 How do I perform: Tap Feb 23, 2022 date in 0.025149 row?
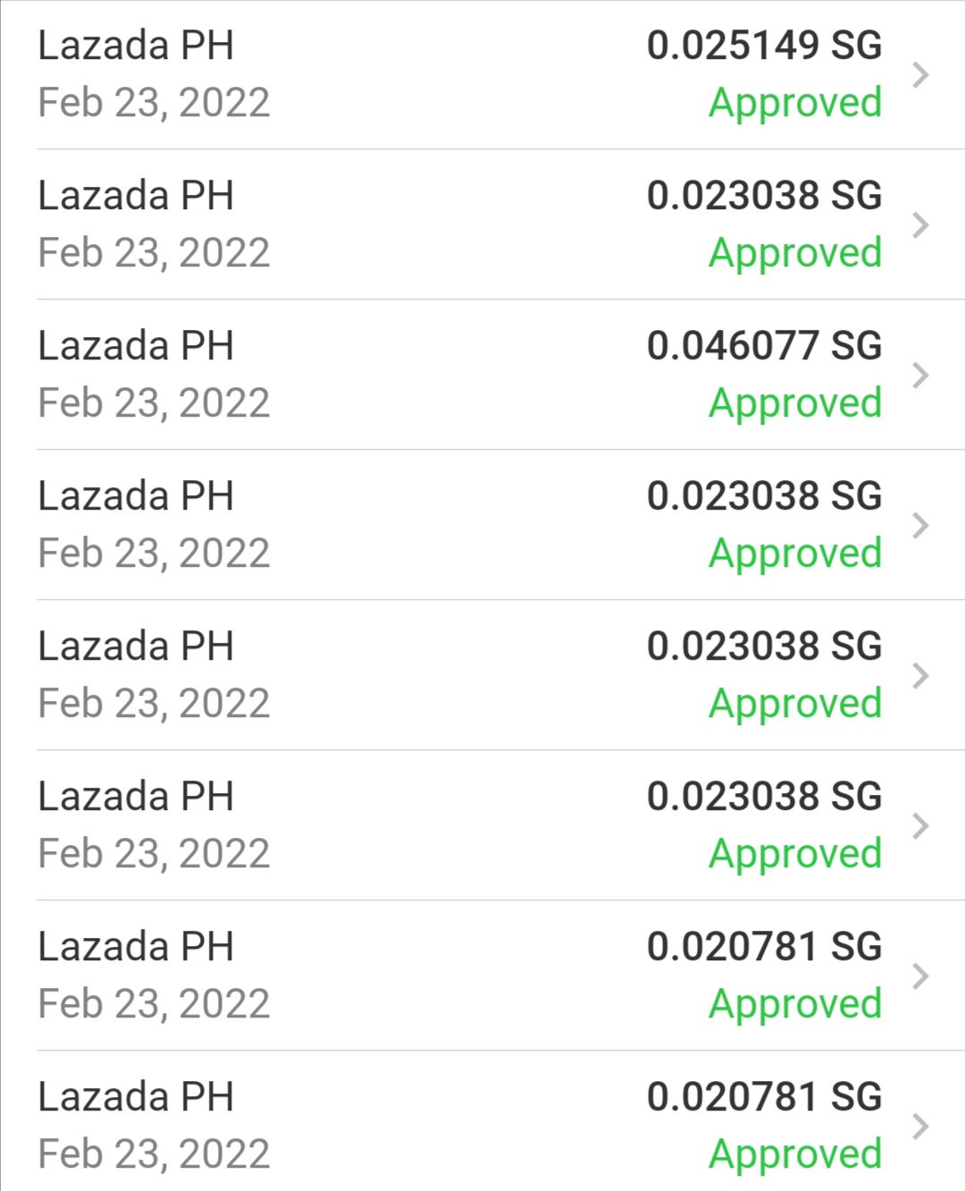pyautogui.click(x=154, y=104)
